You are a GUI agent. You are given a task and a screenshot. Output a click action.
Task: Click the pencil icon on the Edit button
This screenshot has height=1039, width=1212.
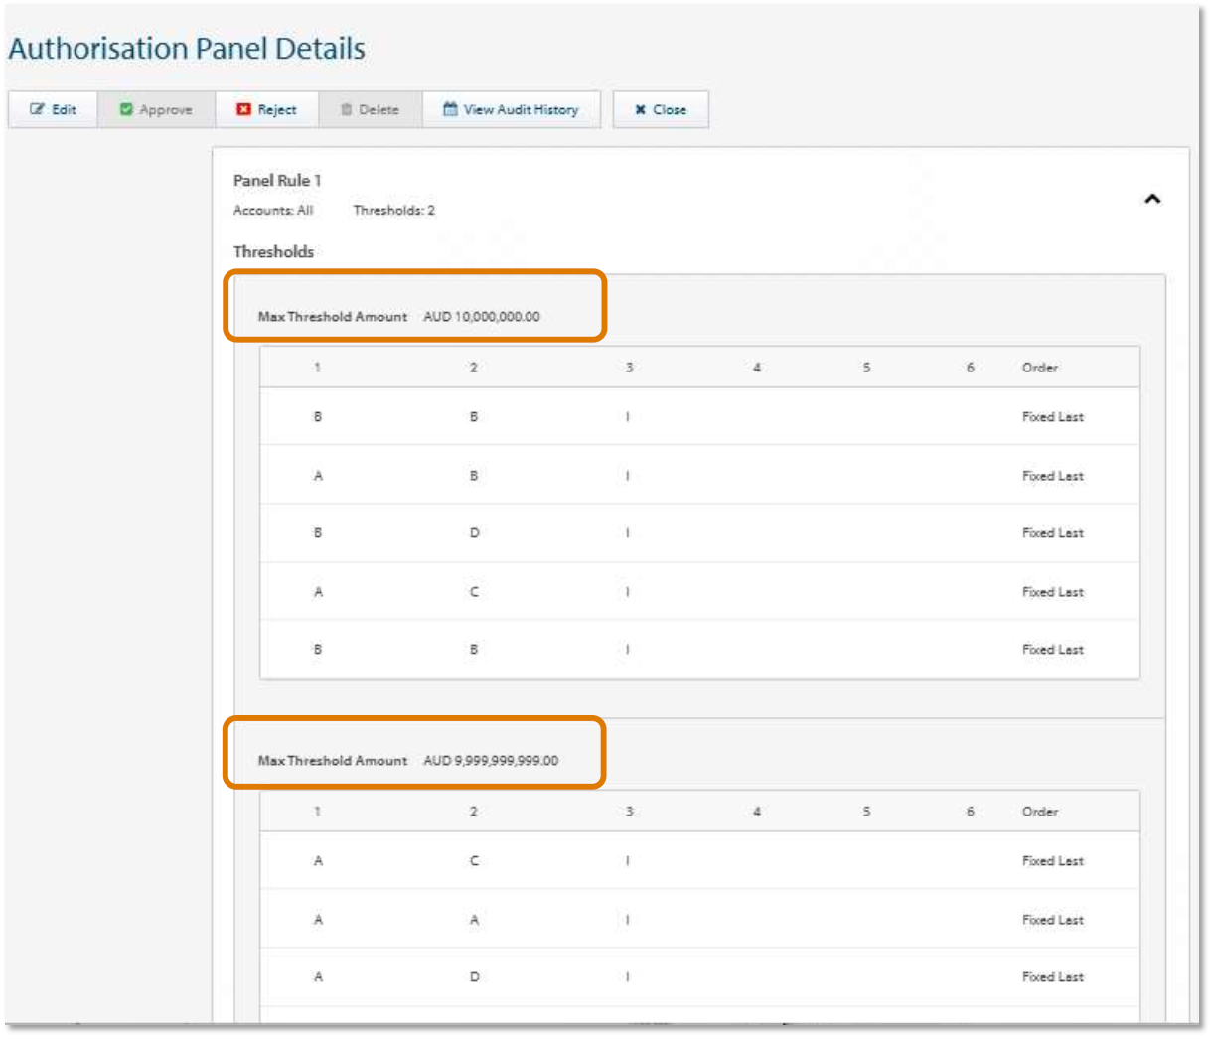(38, 109)
